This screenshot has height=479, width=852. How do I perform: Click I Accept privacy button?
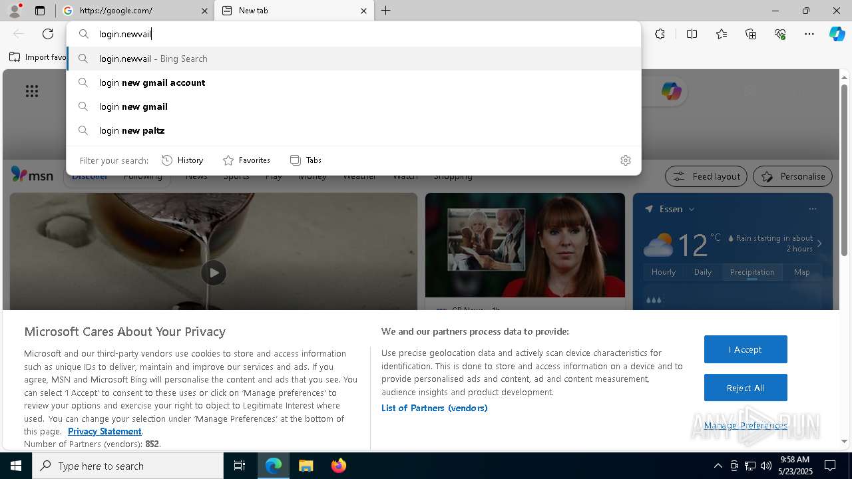(745, 349)
